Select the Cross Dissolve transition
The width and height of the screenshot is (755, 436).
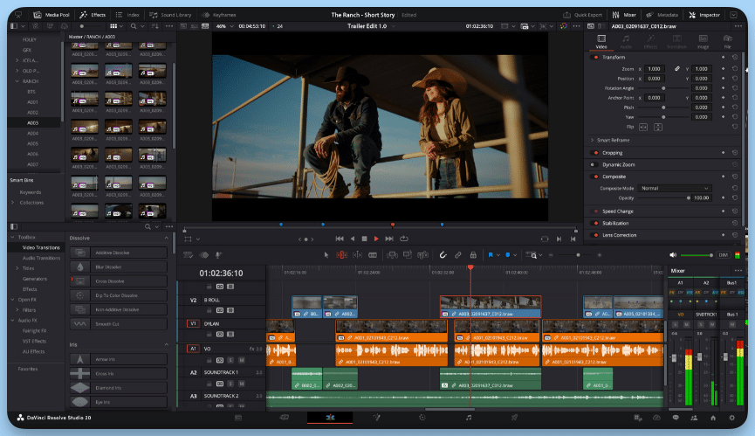119,281
